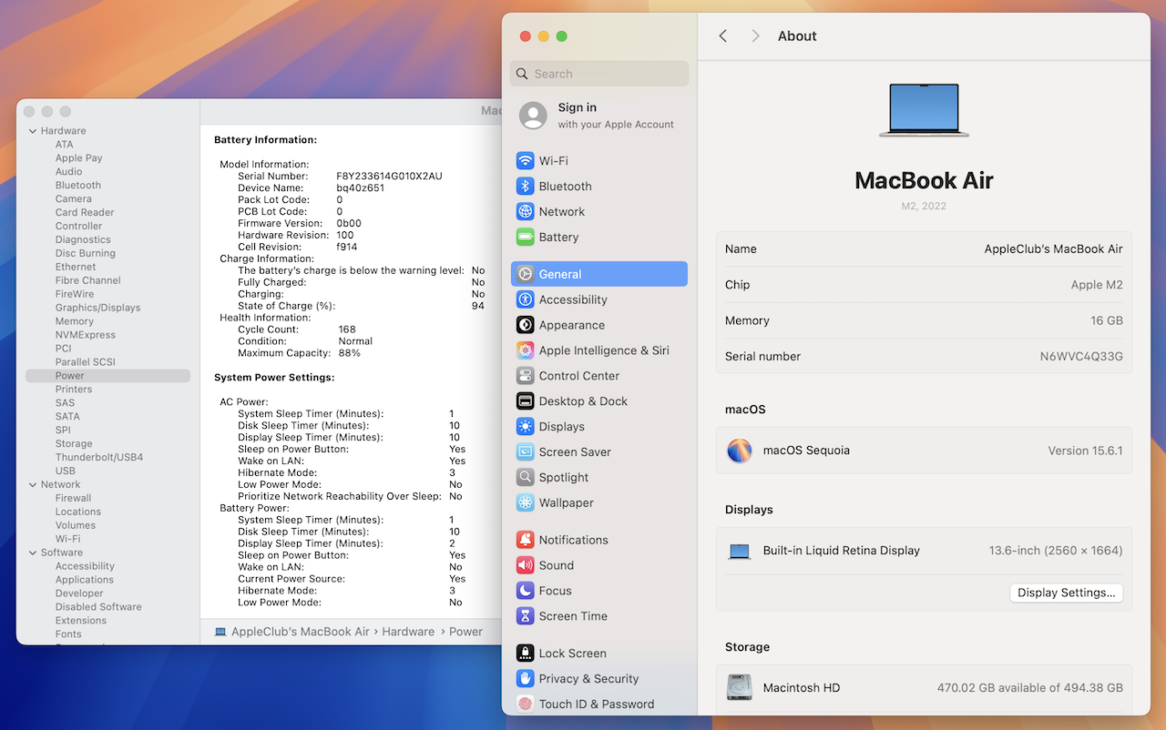Image resolution: width=1166 pixels, height=730 pixels.
Task: Open Battery settings via its green icon
Action: 525,238
